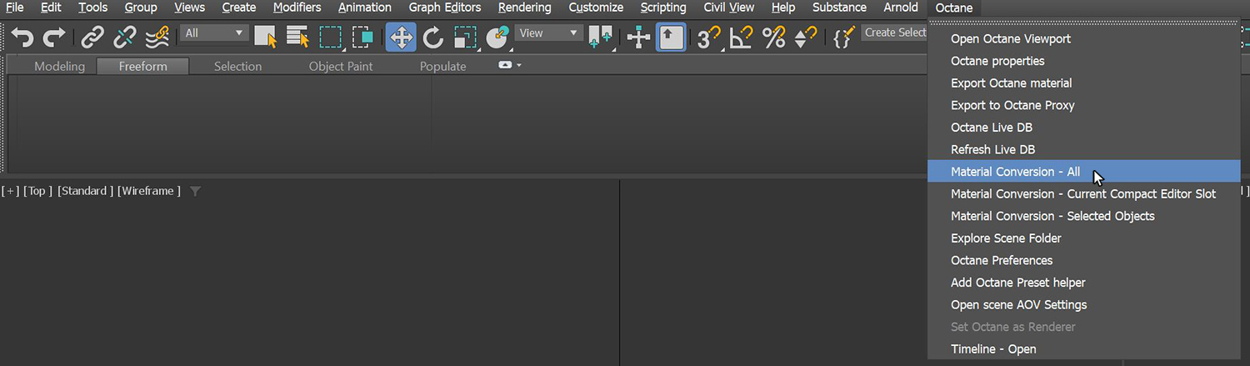Expand the ribbon display options arrow
The image size is (1250, 366).
(519, 65)
